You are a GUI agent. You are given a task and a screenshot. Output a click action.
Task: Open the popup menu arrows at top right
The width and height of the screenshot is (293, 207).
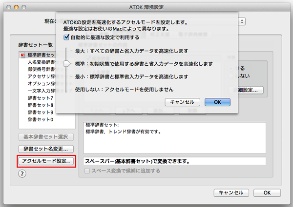[242, 21]
